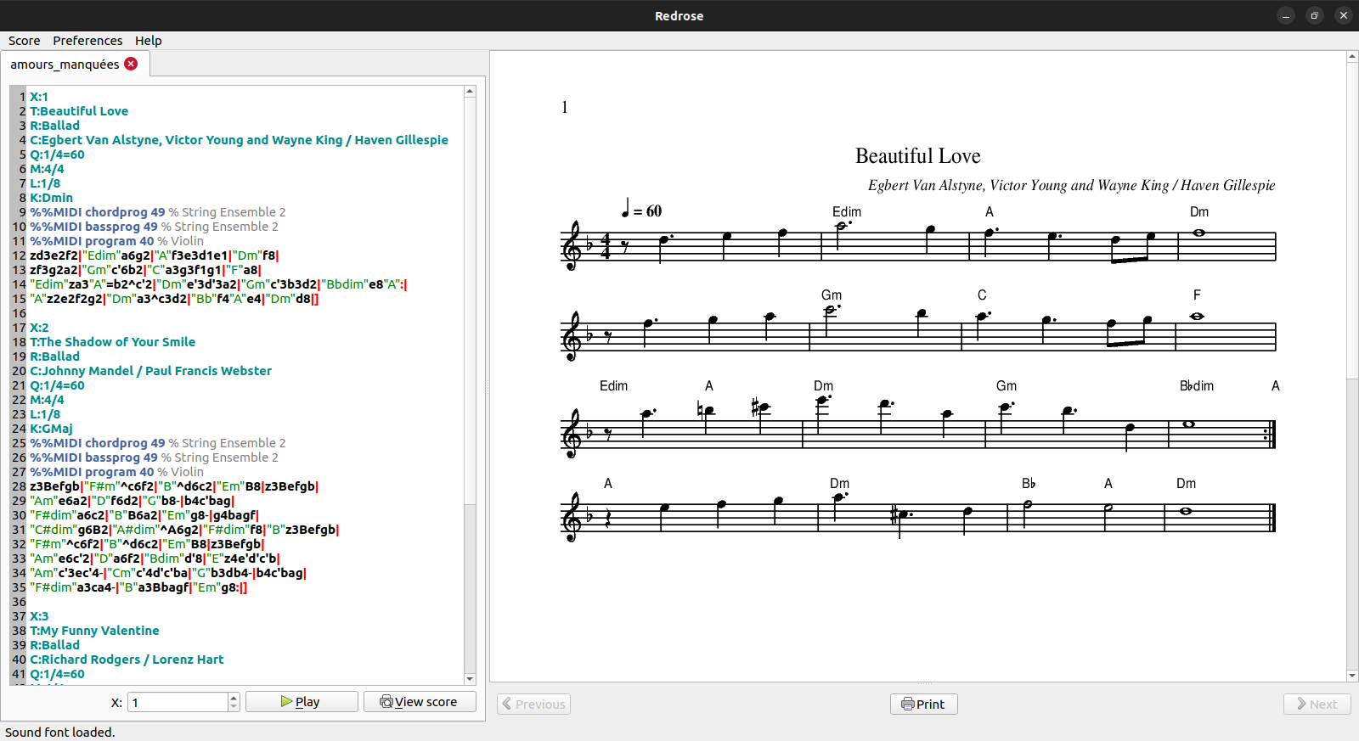
Task: Click the 'B♭dim' chord symbol on the third staff
Action: point(1197,386)
